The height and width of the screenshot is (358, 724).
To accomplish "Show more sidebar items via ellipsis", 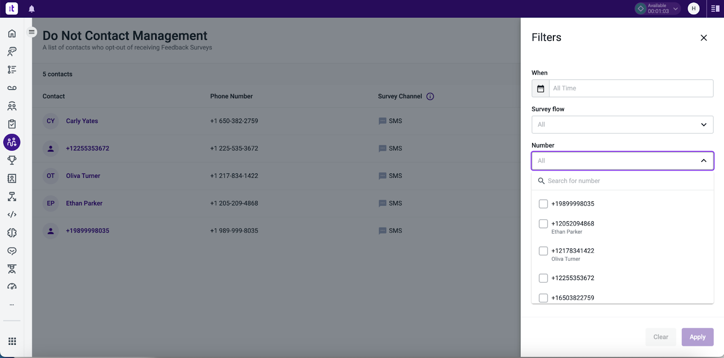I will pos(12,305).
